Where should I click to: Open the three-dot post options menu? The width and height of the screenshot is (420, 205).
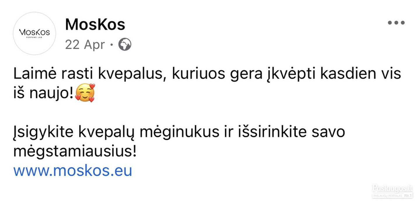click(396, 23)
